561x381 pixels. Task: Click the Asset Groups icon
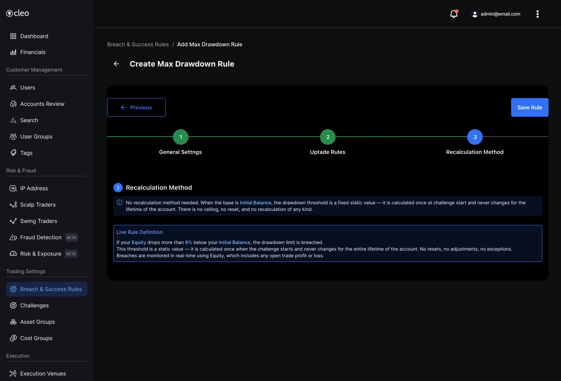point(13,322)
